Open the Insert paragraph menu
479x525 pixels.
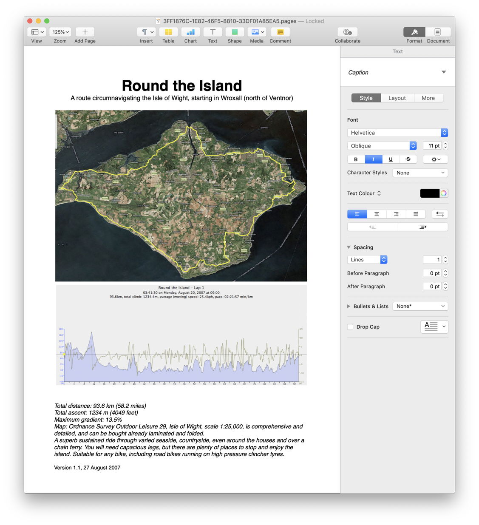point(147,32)
